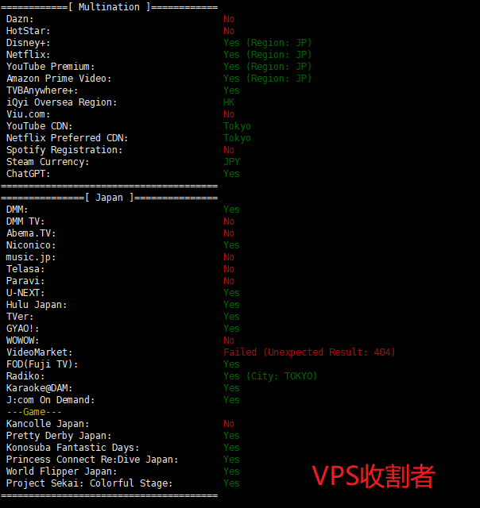This screenshot has height=508, width=480.
Task: Click the Project Sekai: Colorful Stage label
Action: pos(89,483)
